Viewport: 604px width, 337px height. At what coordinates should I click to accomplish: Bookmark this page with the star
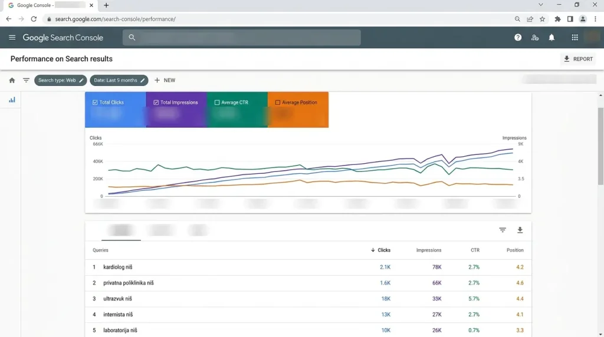543,19
